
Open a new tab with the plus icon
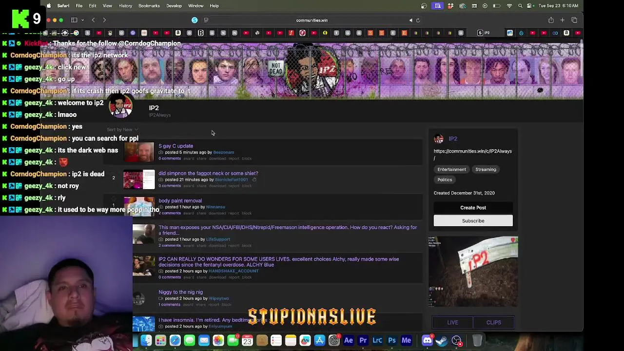click(x=562, y=20)
